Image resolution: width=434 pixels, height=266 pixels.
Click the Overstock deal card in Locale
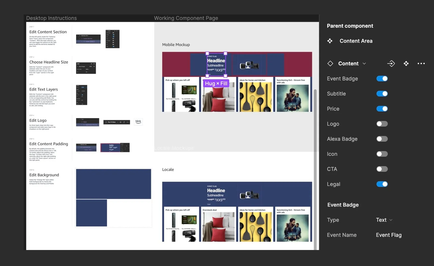click(219, 224)
